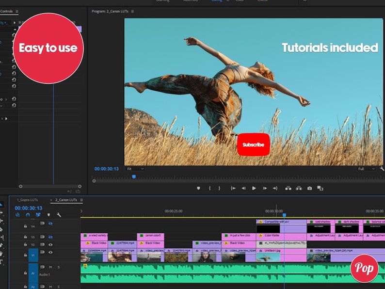This screenshot has width=385, height=289.
Task: Select the Type tool in tools panel
Action: (x=1, y=262)
